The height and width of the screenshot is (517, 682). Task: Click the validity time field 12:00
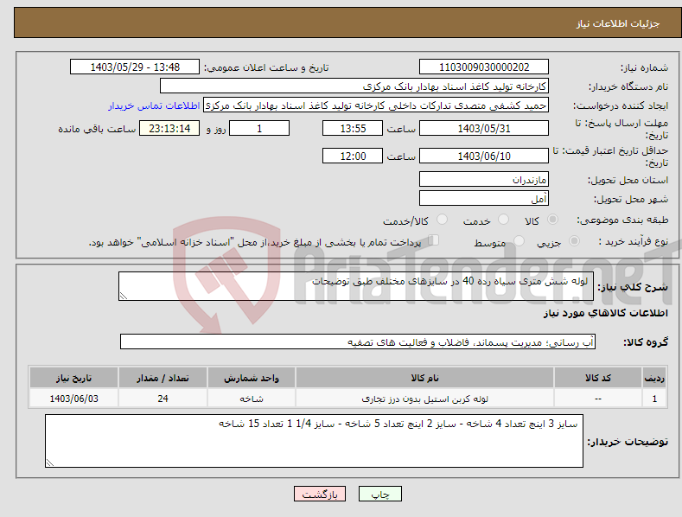[x=353, y=156]
